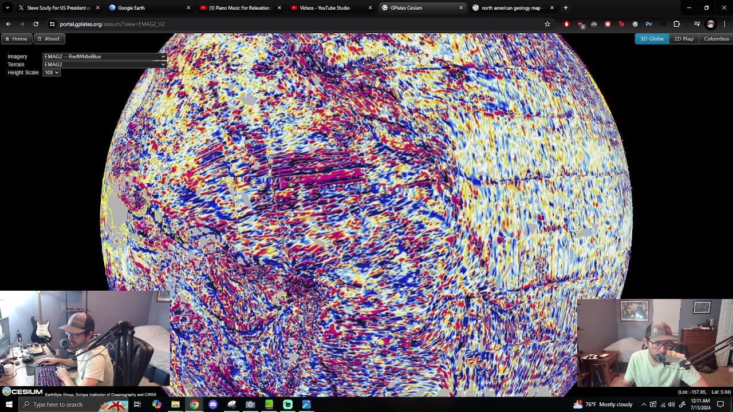
Task: Open Wi-Fi network settings in tray
Action: coord(663,405)
